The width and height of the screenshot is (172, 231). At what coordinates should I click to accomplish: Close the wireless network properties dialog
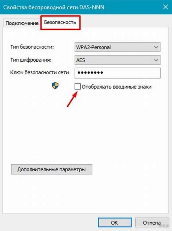coord(165,7)
